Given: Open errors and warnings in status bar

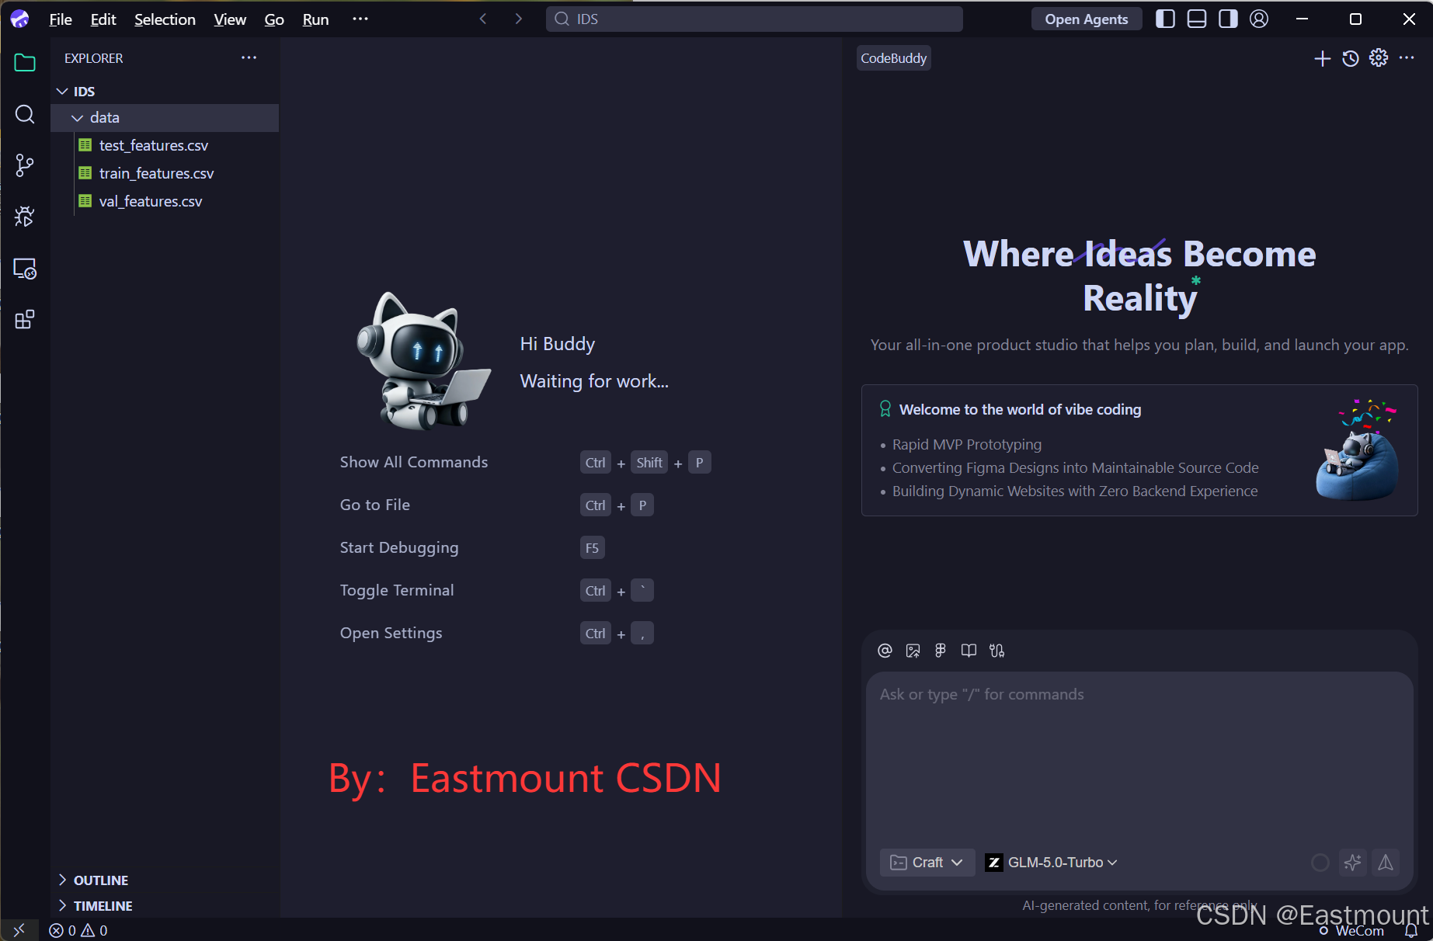Looking at the screenshot, I should tap(78, 930).
